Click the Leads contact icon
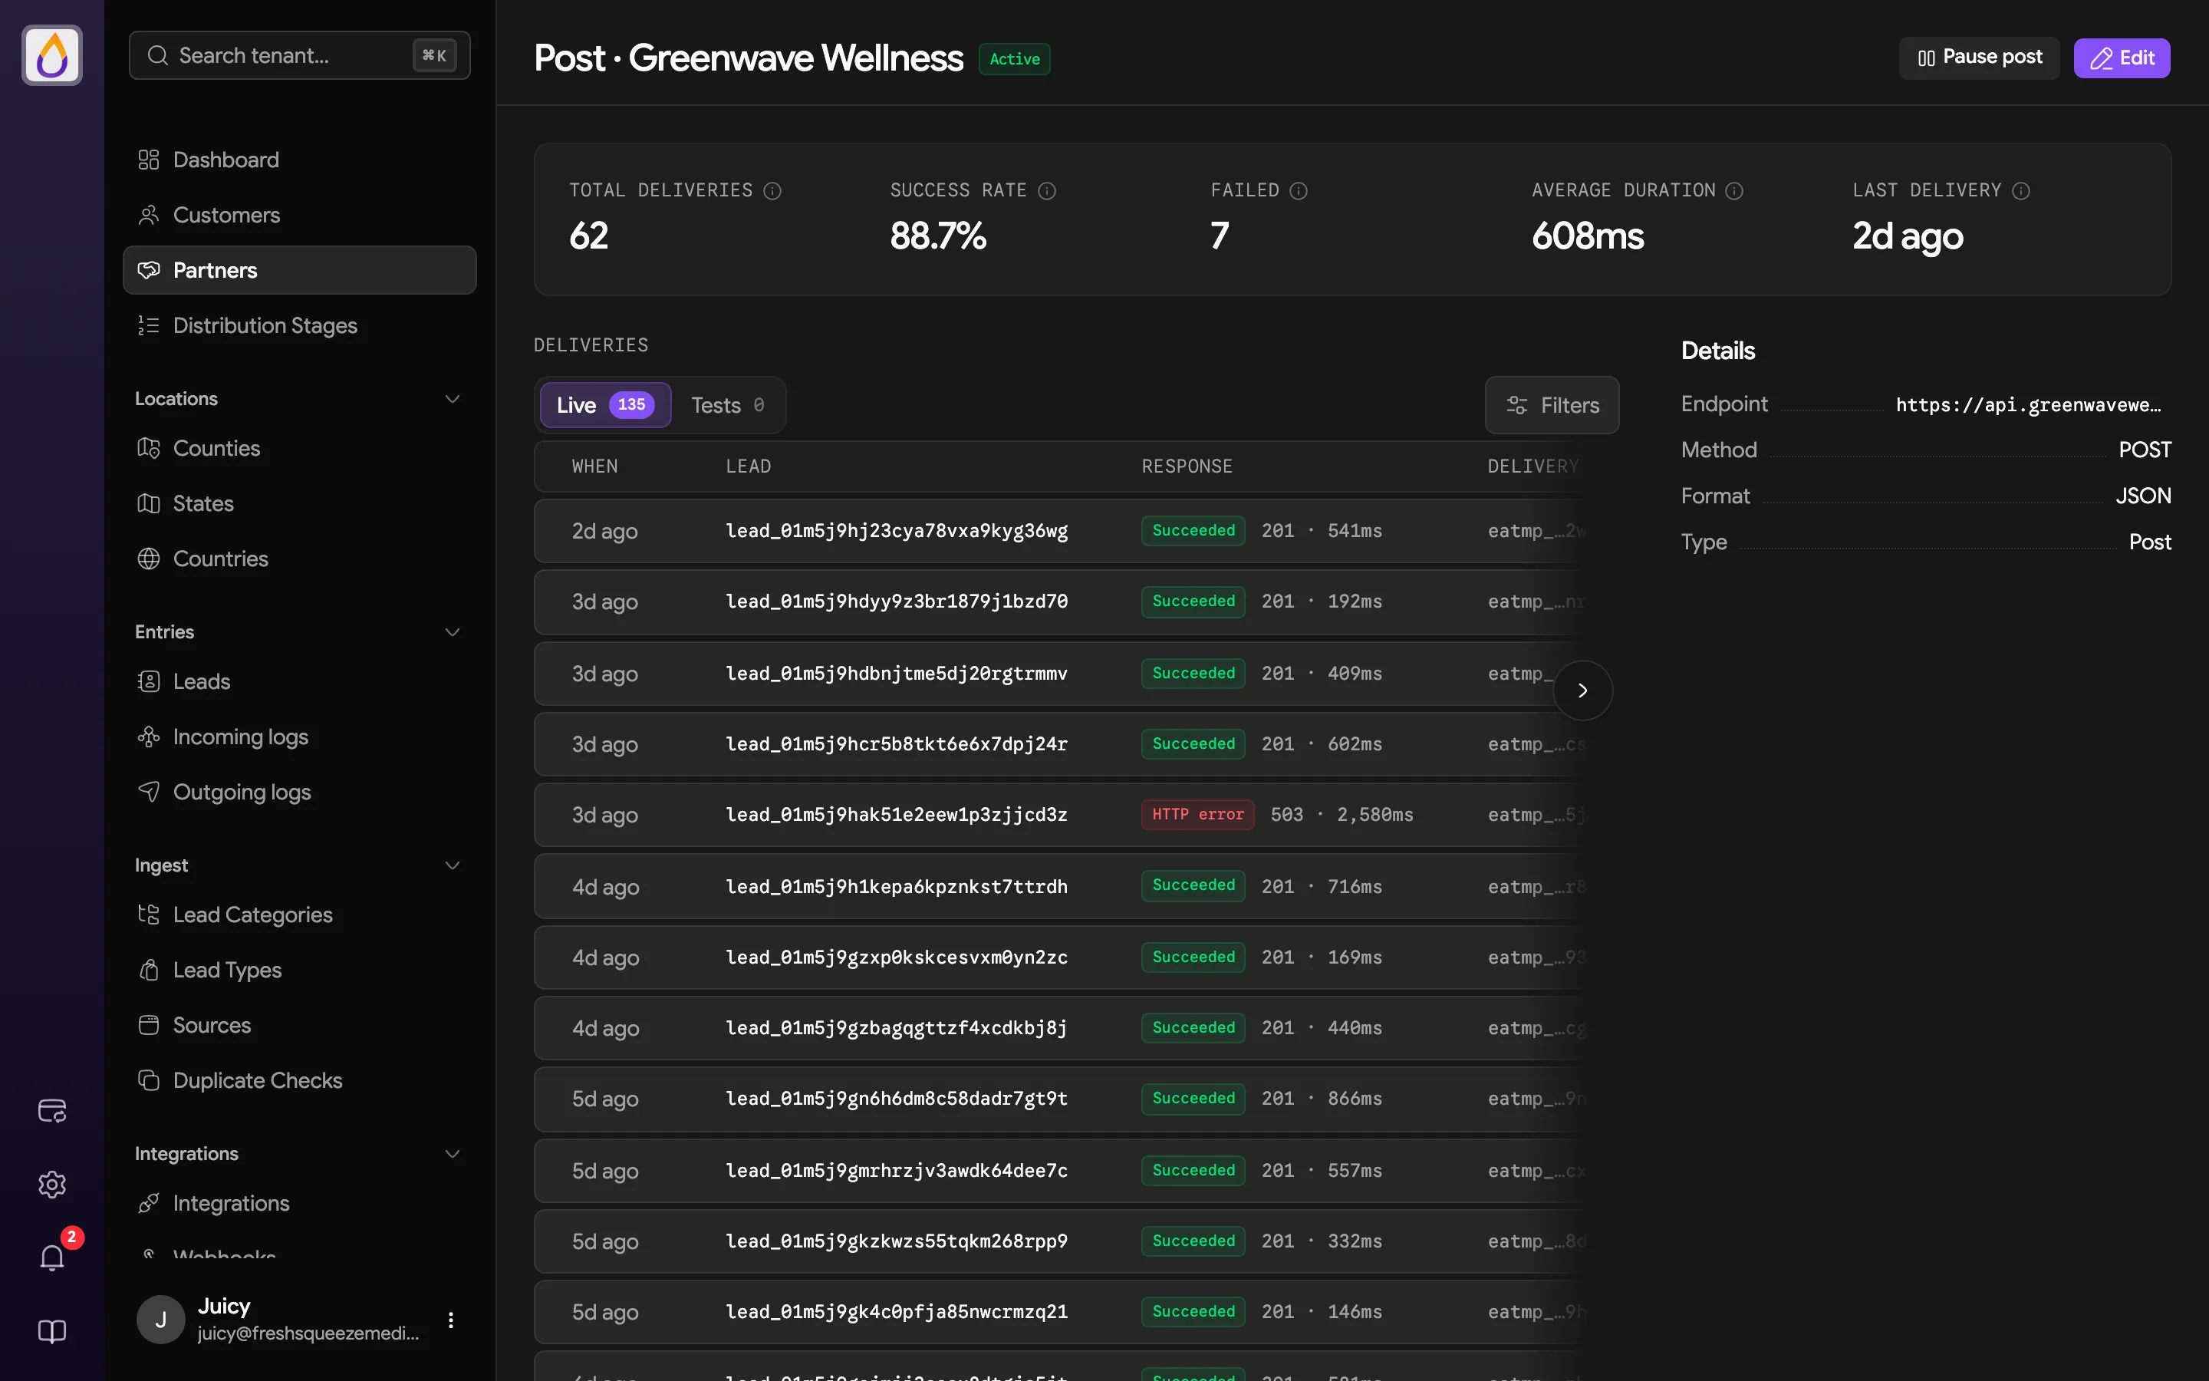 coord(149,681)
